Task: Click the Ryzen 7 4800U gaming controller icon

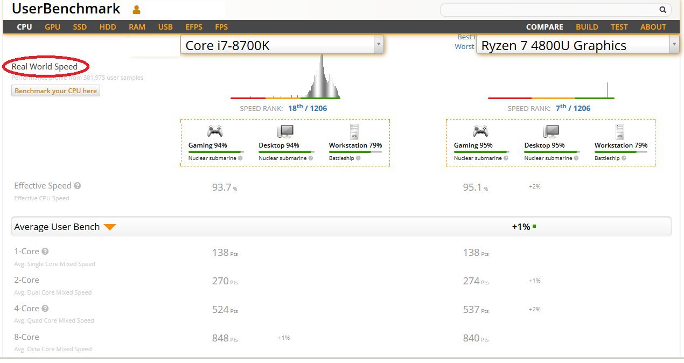Action: 480,131
